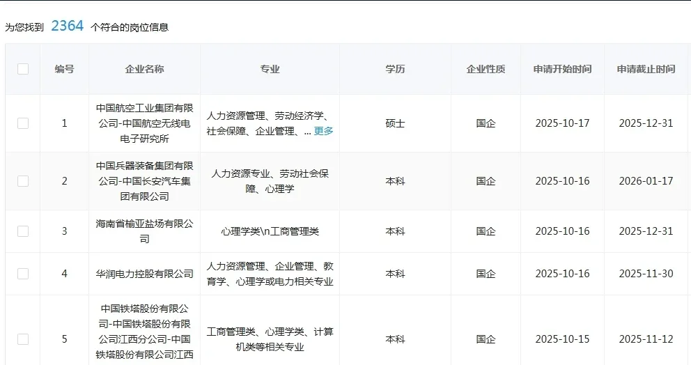Click 本科 education cell in row 4
This screenshot has width=691, height=365.
395,274
